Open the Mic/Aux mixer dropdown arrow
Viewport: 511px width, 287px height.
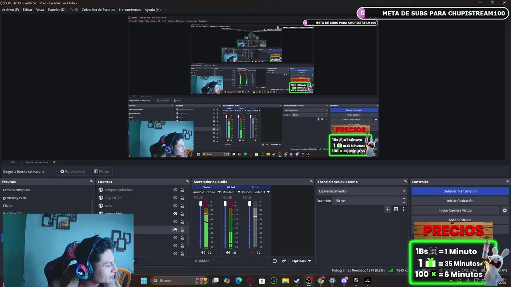pyautogui.click(x=239, y=192)
